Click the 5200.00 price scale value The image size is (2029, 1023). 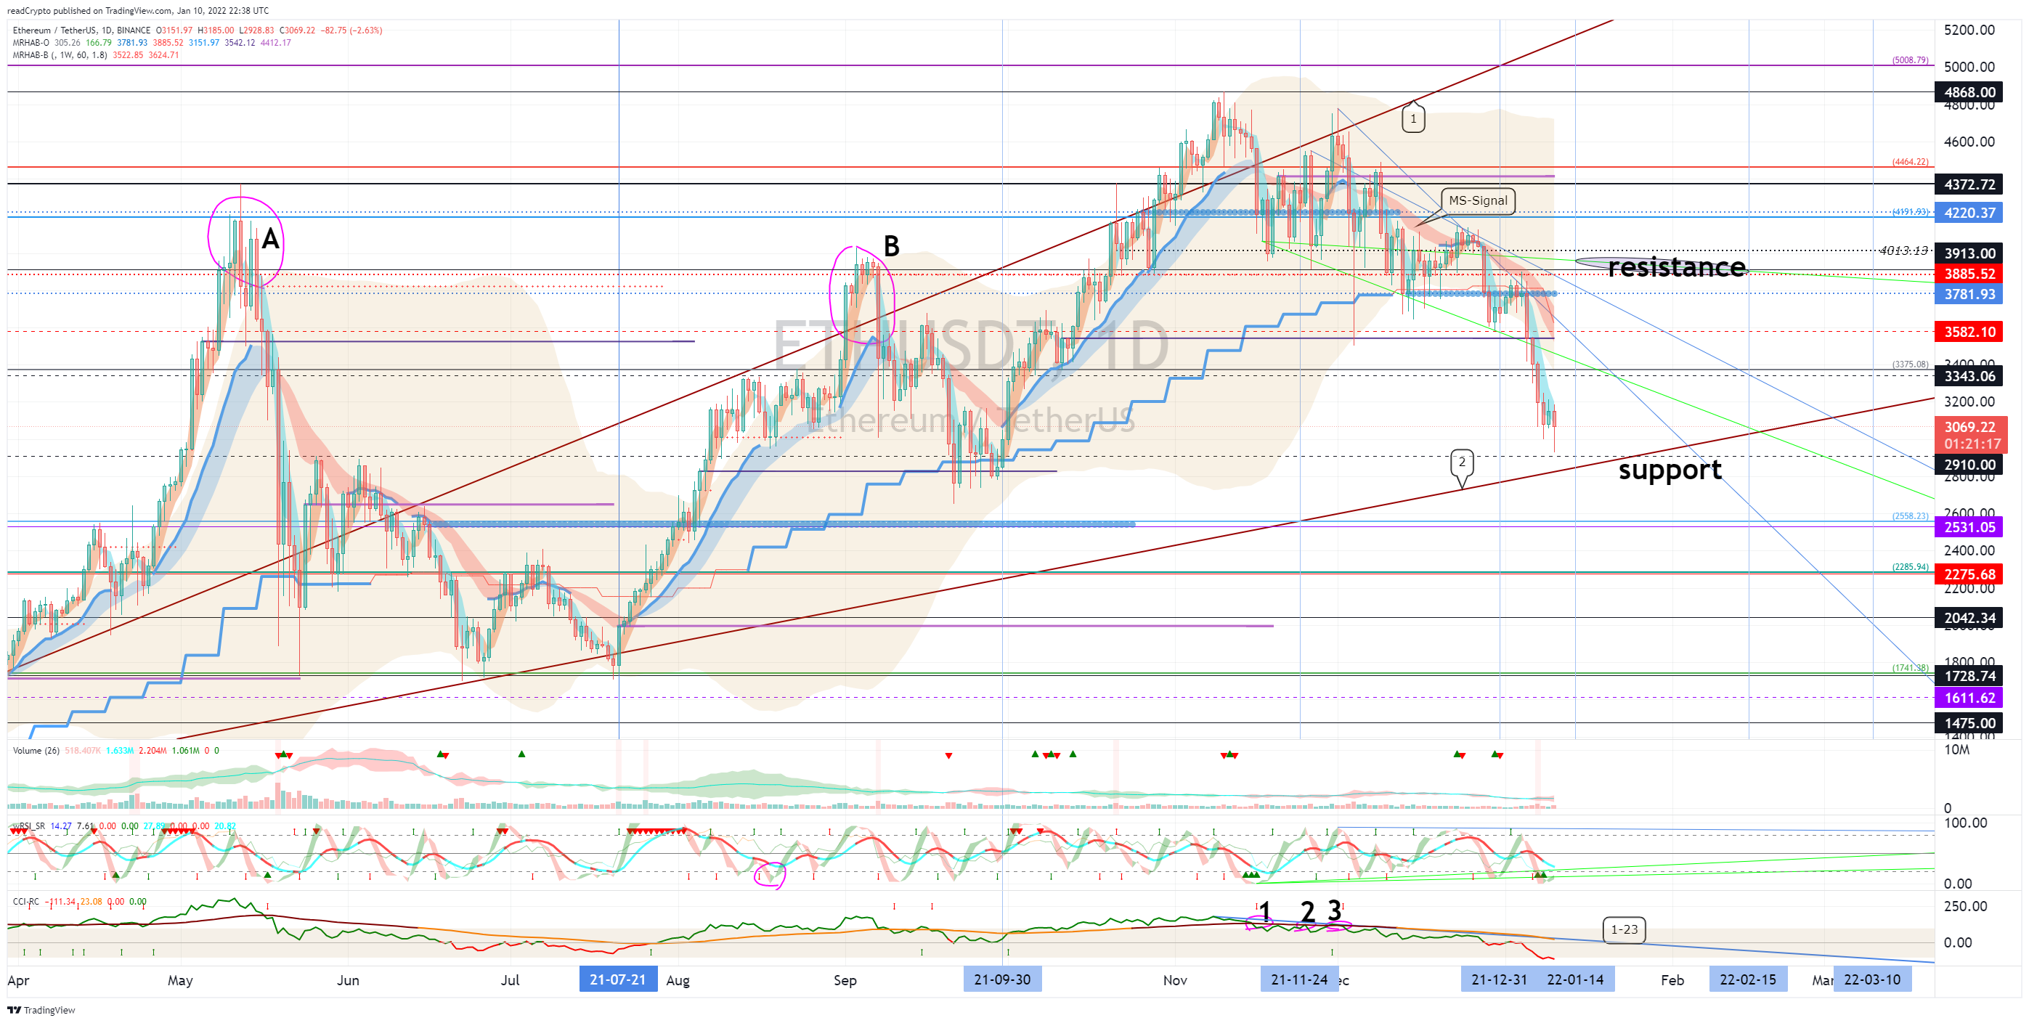(x=1969, y=30)
